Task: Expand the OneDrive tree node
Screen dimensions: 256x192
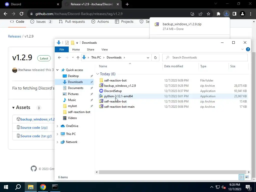Action: pos(57,126)
